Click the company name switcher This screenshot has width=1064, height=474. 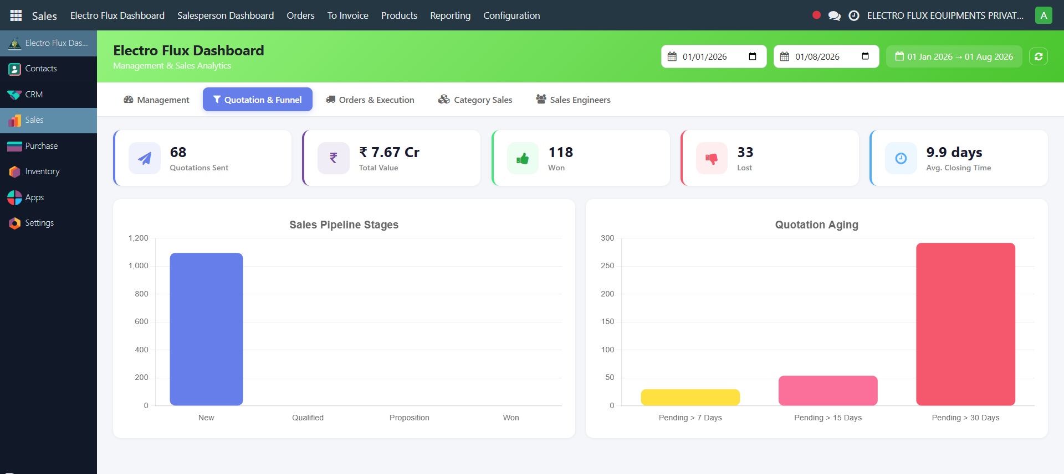click(x=945, y=15)
